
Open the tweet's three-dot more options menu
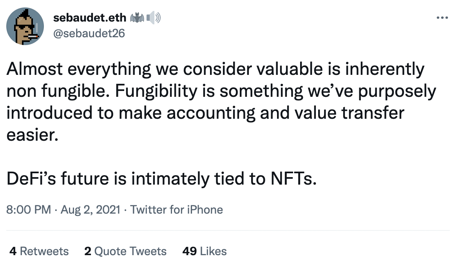point(442,18)
